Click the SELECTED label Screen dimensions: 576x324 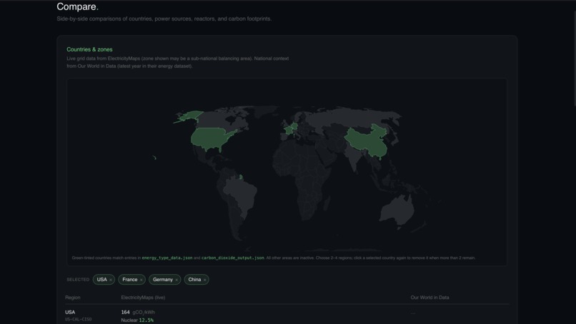tap(78, 280)
